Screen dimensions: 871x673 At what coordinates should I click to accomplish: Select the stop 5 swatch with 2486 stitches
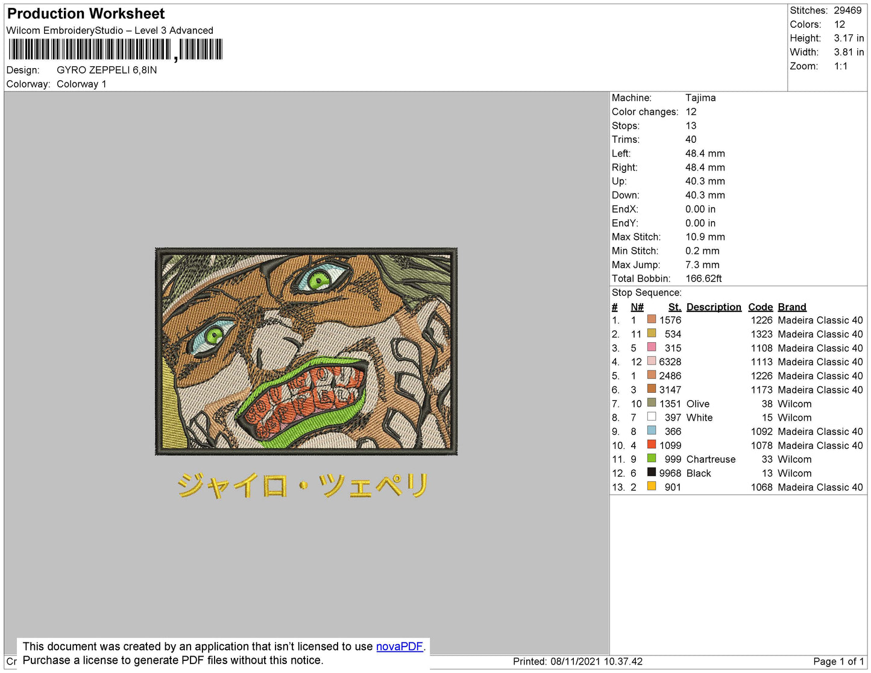(x=652, y=375)
